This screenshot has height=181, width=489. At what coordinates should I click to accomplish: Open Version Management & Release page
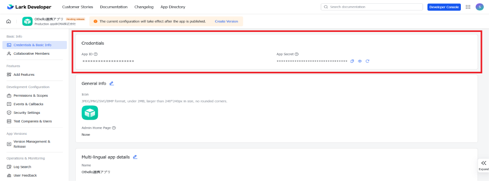(x=32, y=144)
